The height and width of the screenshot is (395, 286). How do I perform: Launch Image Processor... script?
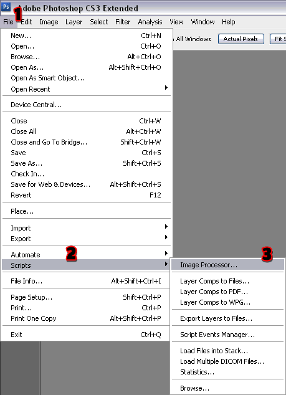tap(228, 265)
